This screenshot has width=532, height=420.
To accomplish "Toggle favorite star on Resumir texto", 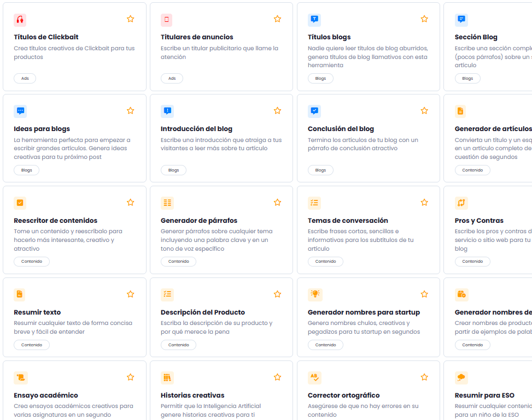I will 131,294.
